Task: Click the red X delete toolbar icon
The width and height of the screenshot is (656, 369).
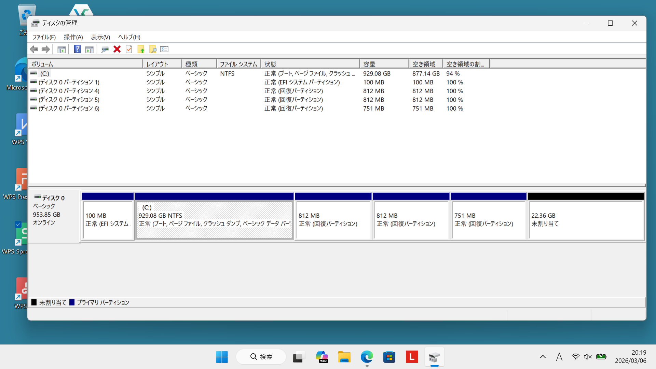Action: point(117,49)
